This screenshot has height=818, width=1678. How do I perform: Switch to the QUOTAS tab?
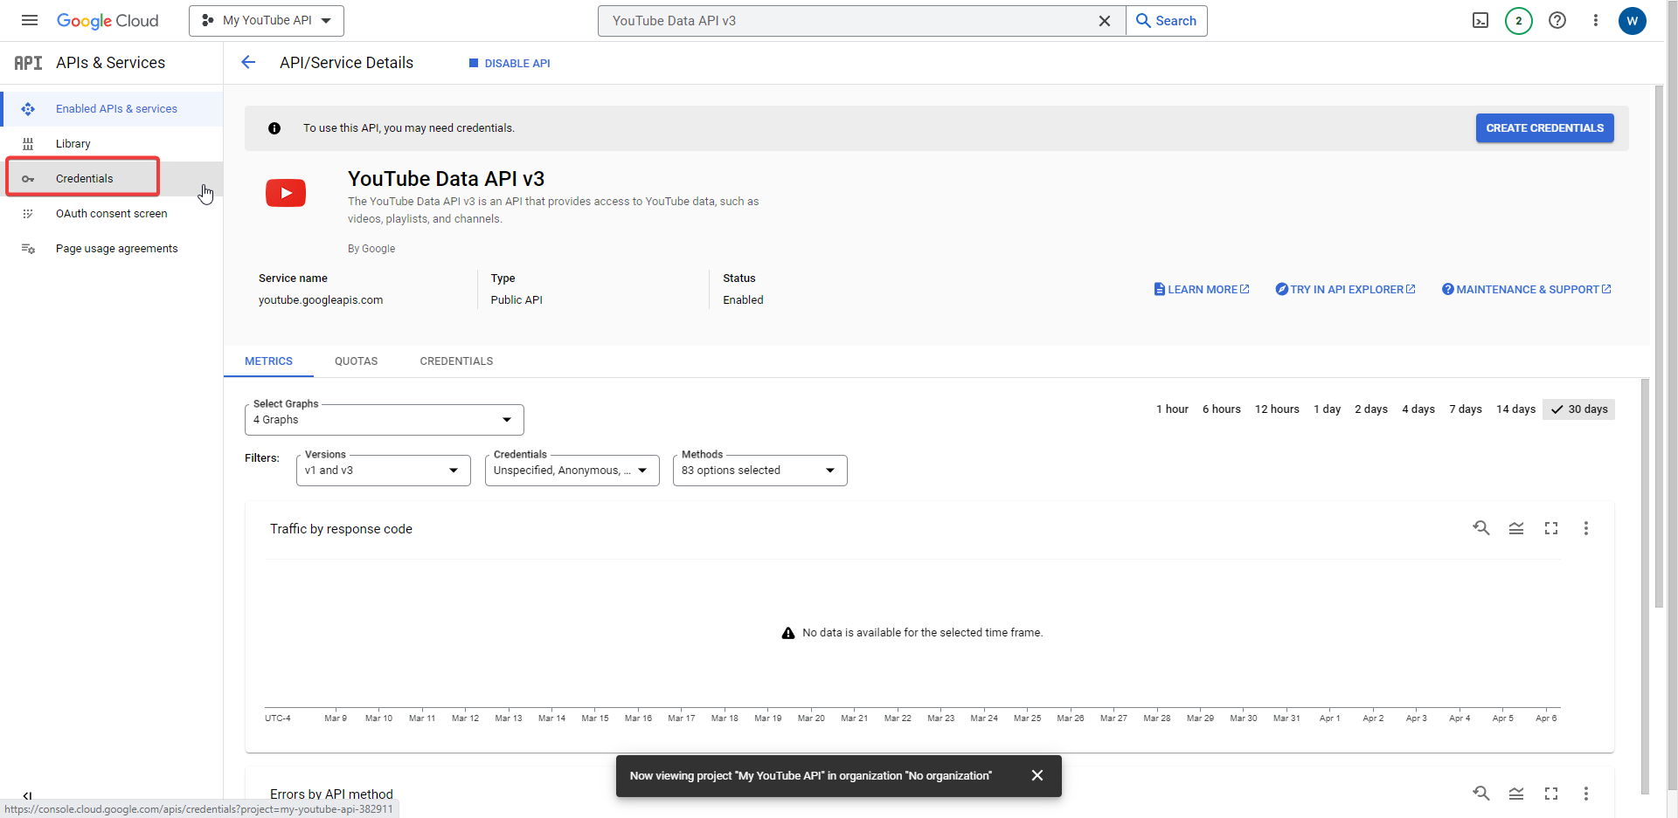click(356, 361)
